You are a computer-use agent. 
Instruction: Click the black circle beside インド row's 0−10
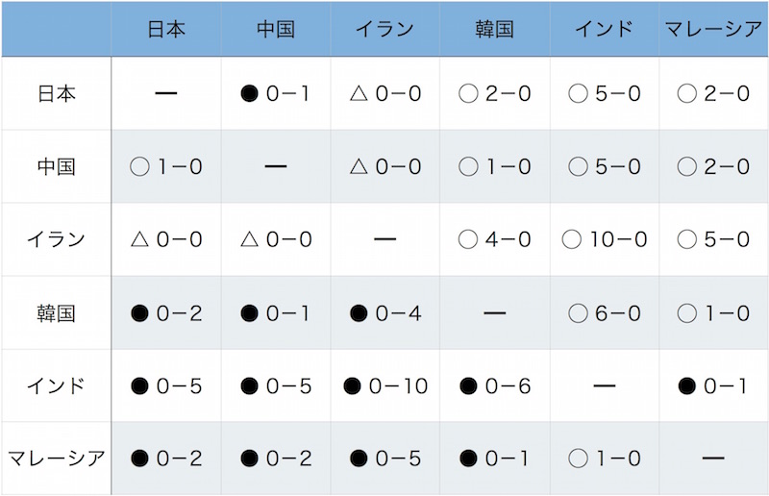[353, 386]
